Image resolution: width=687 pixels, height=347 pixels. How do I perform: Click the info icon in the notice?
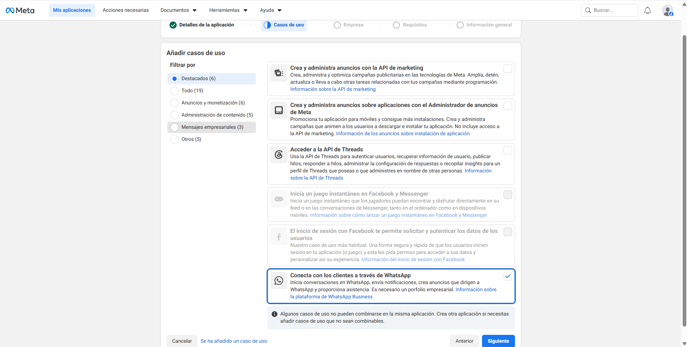pos(275,314)
